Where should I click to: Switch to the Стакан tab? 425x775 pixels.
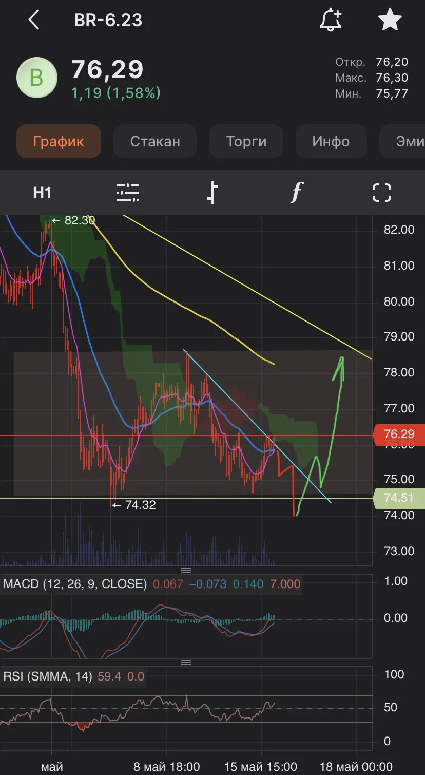tap(155, 141)
